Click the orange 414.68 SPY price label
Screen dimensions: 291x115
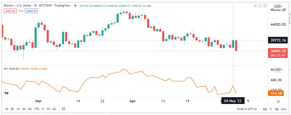tap(276, 93)
